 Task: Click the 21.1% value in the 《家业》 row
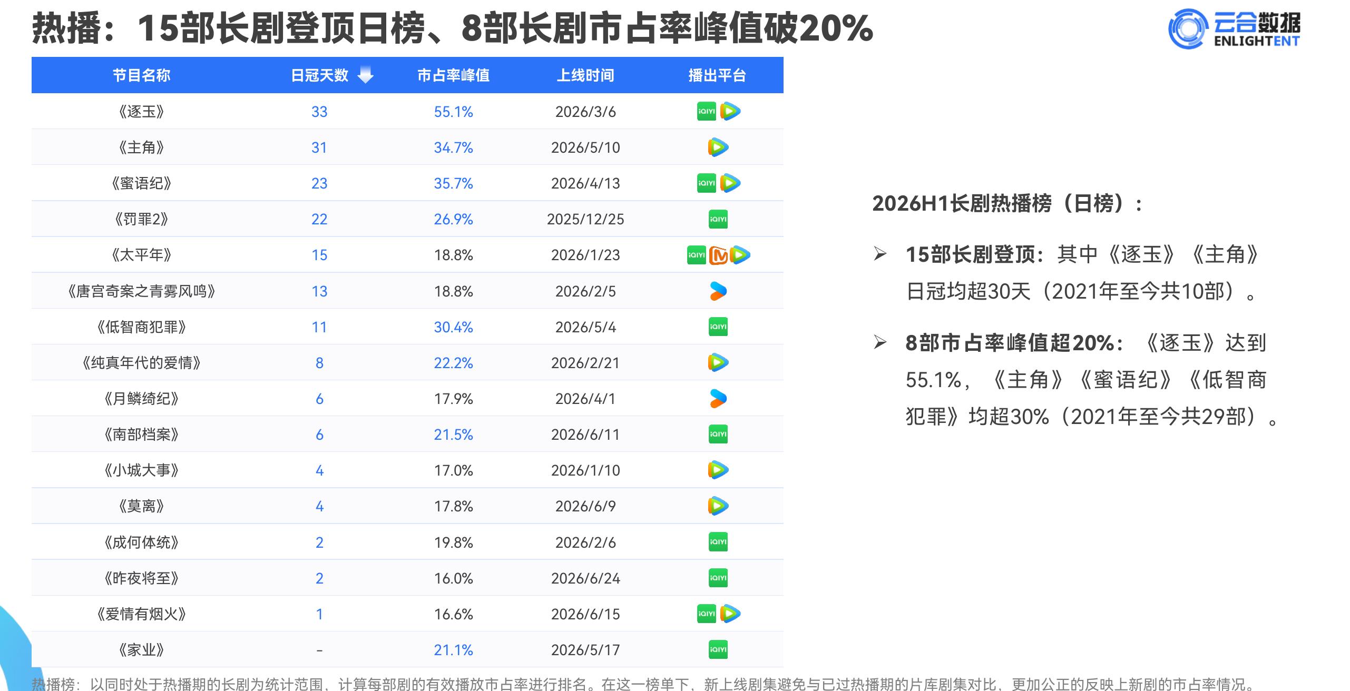(x=453, y=650)
